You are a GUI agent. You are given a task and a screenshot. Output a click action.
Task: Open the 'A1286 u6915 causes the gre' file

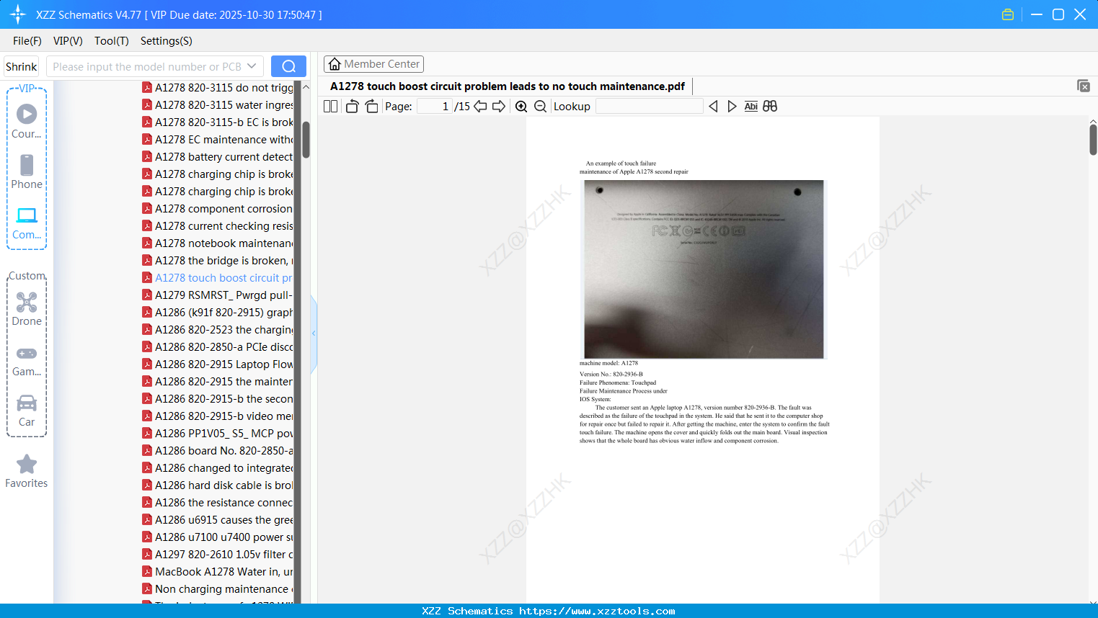[x=217, y=520]
